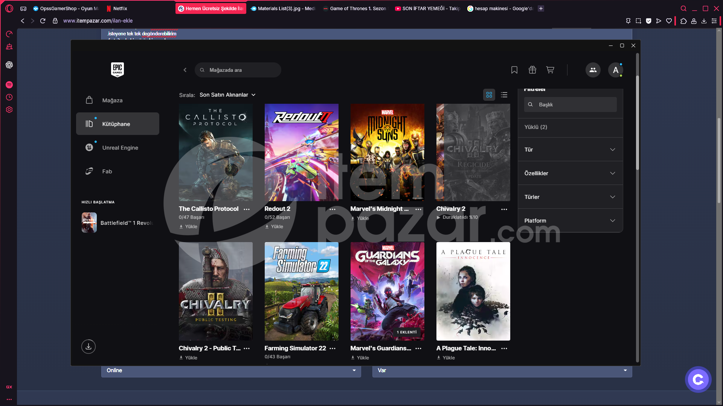Open options for The Callisto Protocol

[x=247, y=209]
